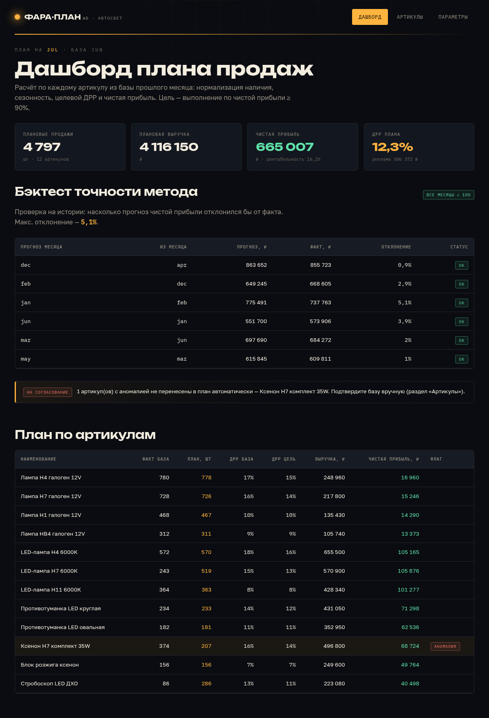Click the orange dot logo icon

point(18,17)
